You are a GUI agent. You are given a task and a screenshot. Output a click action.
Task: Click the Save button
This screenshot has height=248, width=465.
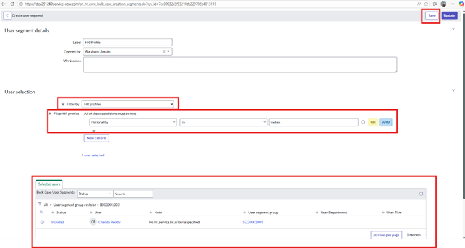coord(431,15)
